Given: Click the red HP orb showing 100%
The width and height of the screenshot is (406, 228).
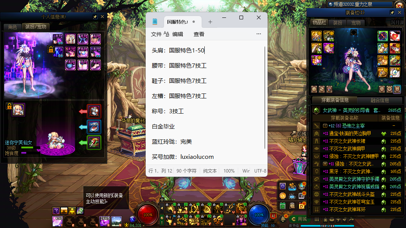Looking at the screenshot, I should point(148,214).
